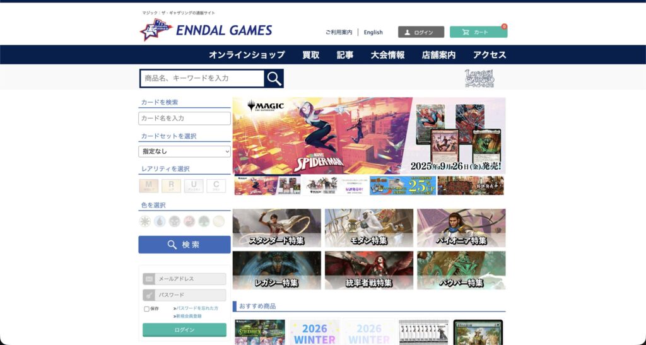Viewport: 646px width, 345px height.
Task: Expand the card set dropdown 指定なし
Action: [184, 151]
